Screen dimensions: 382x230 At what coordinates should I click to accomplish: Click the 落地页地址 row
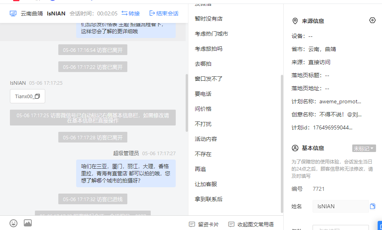(310, 89)
